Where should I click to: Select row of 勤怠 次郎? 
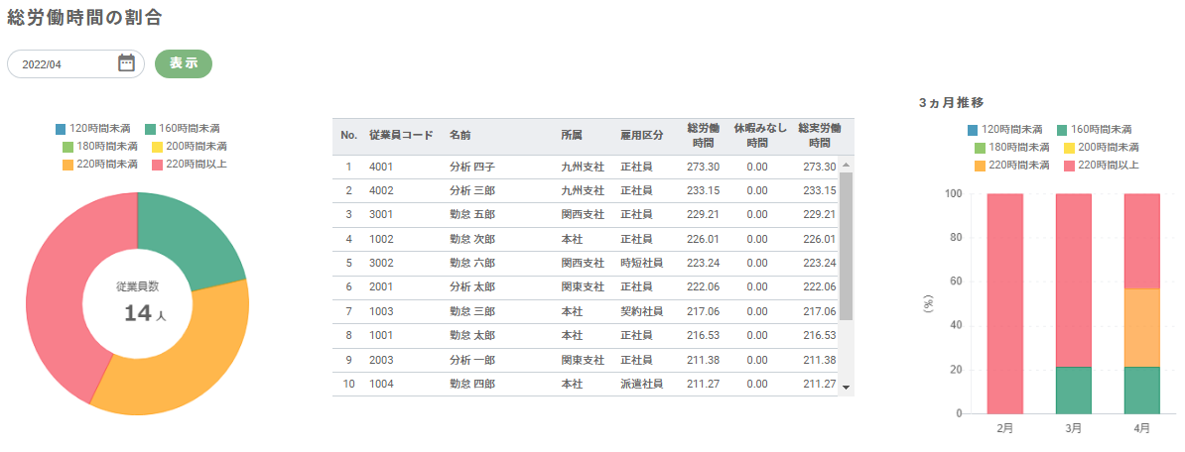[586, 239]
